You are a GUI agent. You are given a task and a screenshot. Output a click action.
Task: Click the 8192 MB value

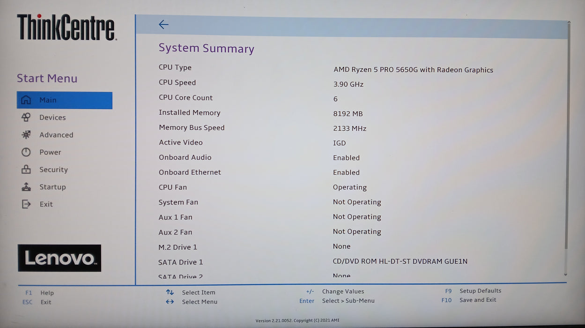(x=348, y=114)
